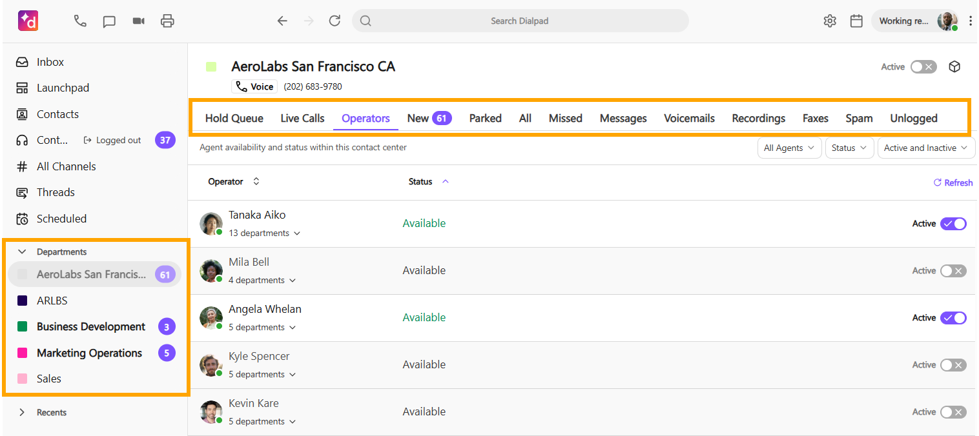The image size is (979, 436).
Task: Click the Logged out status button
Action: click(112, 140)
